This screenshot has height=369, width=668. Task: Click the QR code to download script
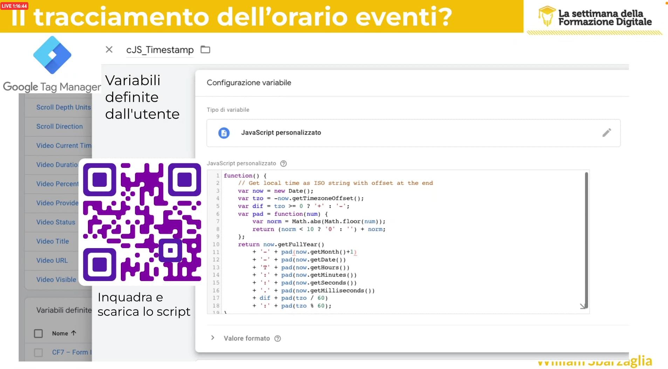pos(142,222)
